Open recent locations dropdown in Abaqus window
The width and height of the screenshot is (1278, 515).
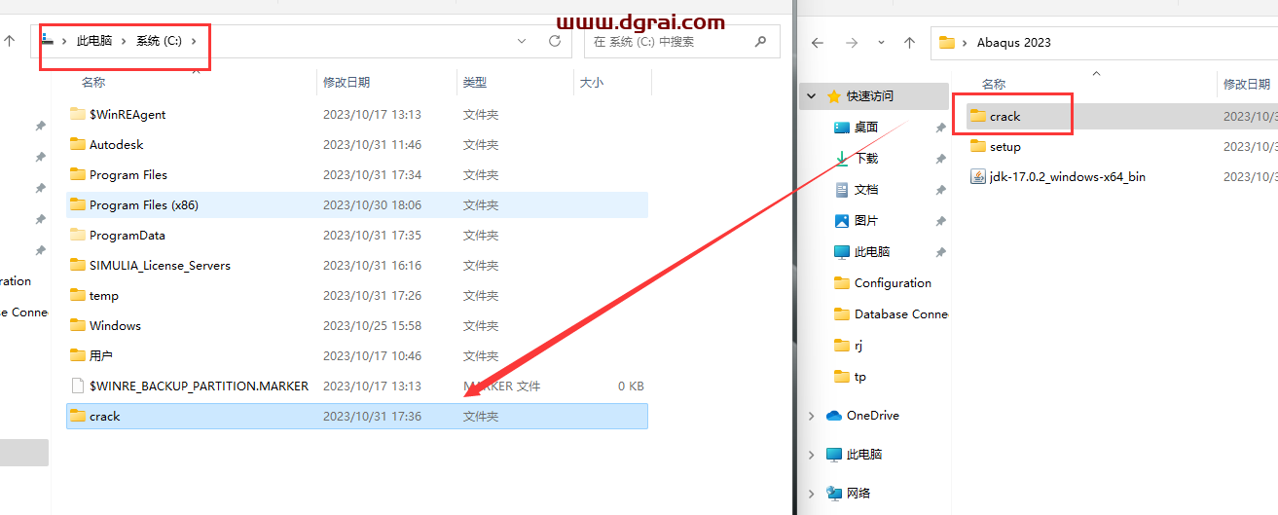click(881, 43)
